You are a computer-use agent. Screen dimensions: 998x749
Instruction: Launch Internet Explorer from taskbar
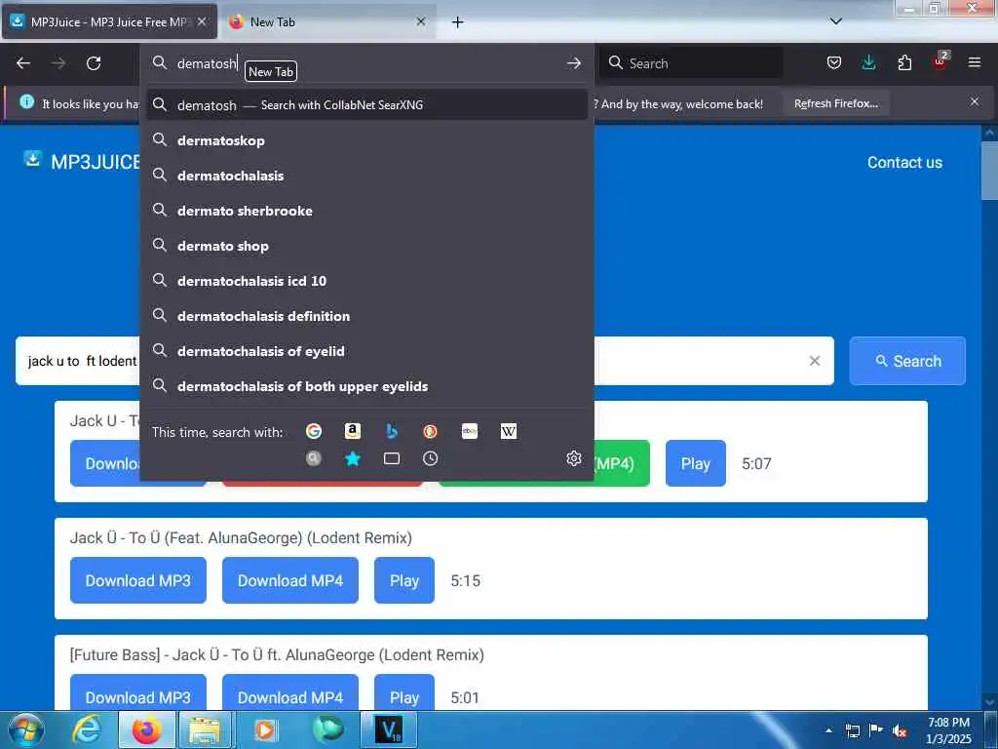[87, 729]
